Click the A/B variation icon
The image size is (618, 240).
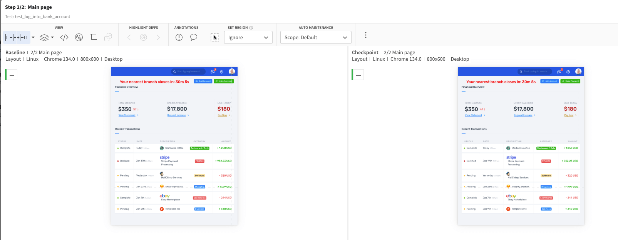tap(79, 37)
